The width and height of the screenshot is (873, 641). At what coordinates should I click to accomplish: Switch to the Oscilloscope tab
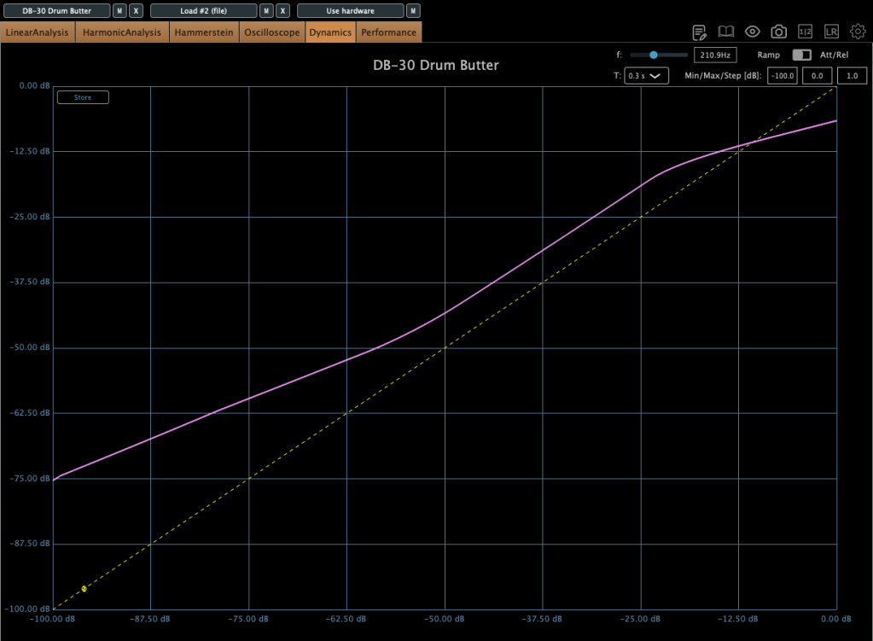tap(271, 32)
